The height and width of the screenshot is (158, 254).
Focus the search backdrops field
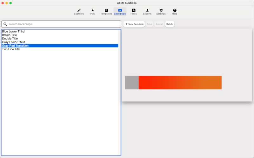point(61,24)
